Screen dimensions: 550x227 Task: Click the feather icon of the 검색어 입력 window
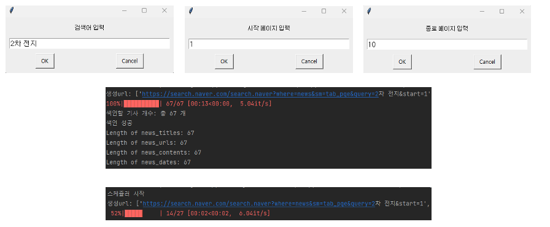click(x=12, y=10)
